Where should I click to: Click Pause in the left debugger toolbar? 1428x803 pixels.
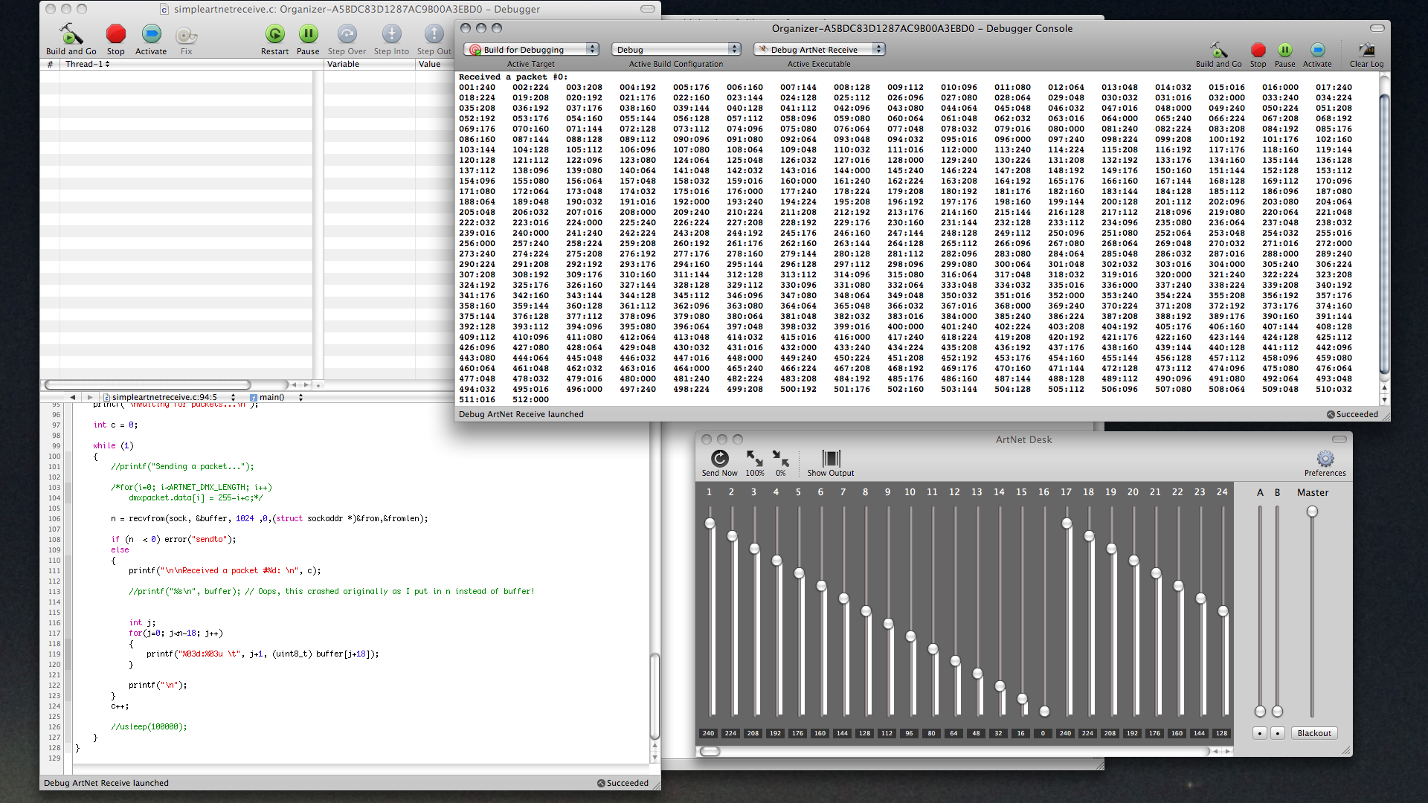(308, 34)
